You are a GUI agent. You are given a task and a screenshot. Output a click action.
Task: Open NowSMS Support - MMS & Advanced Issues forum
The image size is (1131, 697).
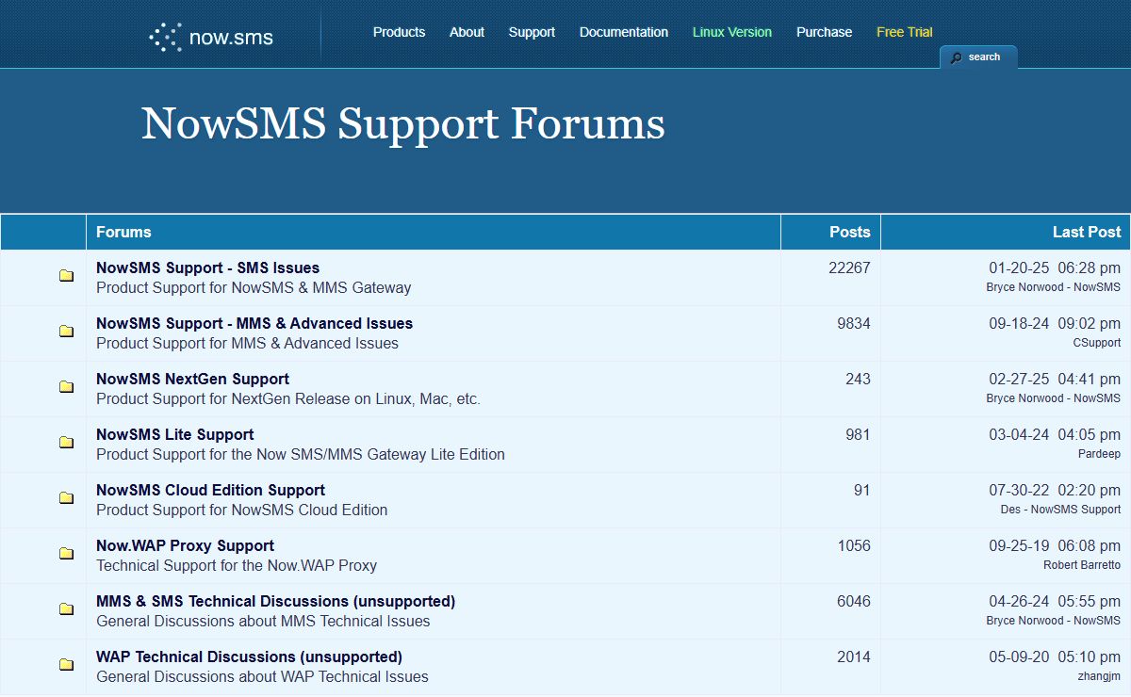254,323
